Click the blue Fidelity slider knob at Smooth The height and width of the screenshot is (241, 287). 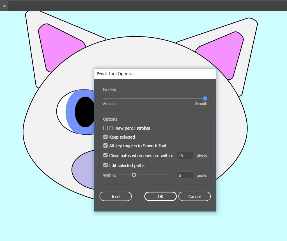pos(205,98)
